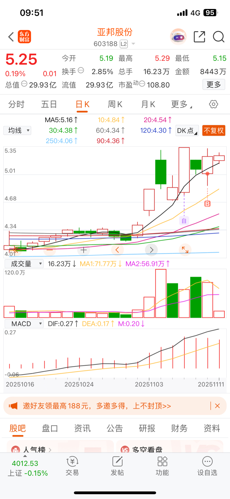Tap the MA5:5.16 value

pyautogui.click(x=61, y=120)
